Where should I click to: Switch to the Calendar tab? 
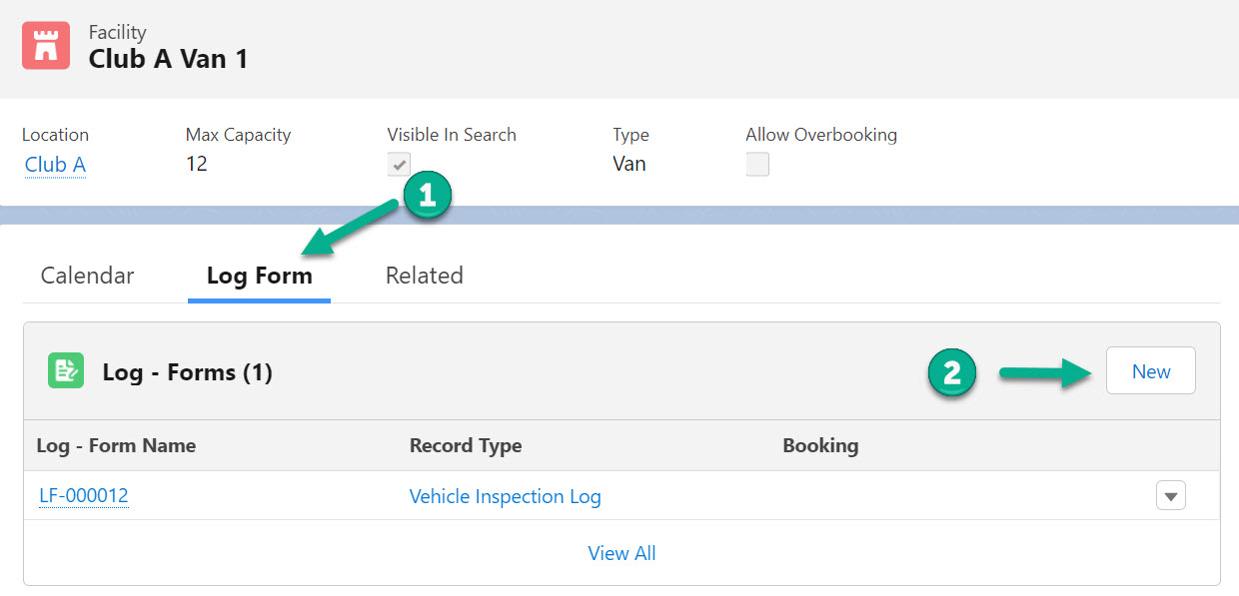click(86, 275)
